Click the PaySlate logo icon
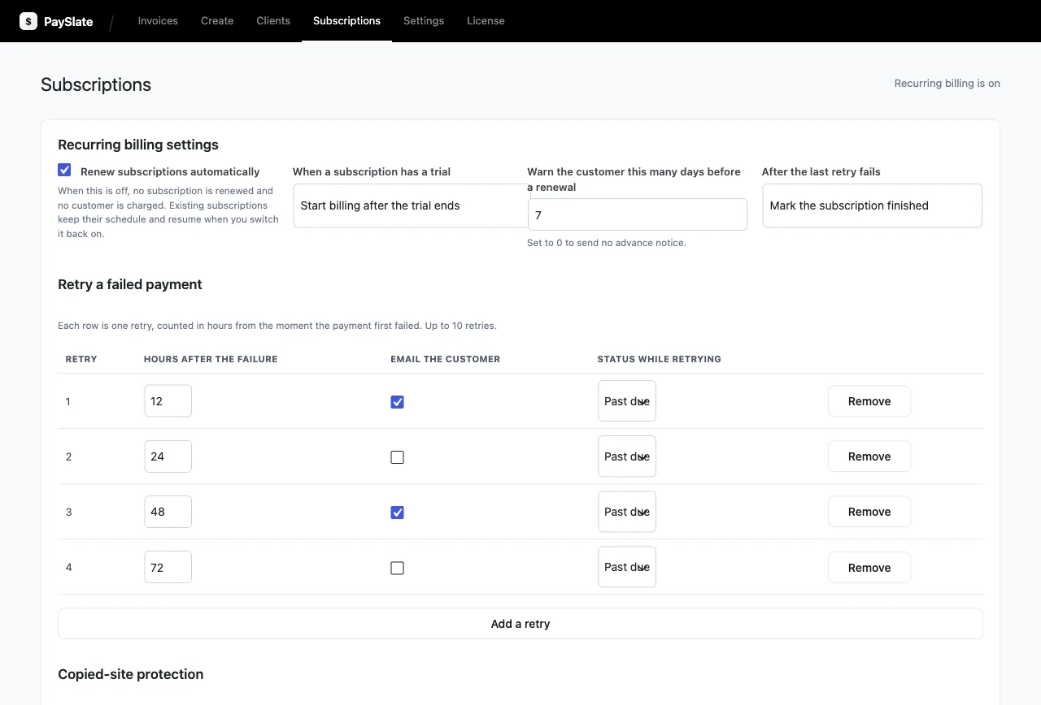 (x=28, y=21)
